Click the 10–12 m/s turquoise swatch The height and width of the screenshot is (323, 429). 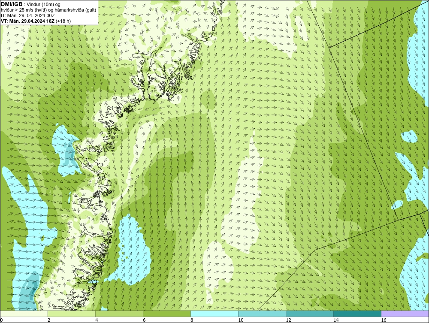tap(262, 314)
